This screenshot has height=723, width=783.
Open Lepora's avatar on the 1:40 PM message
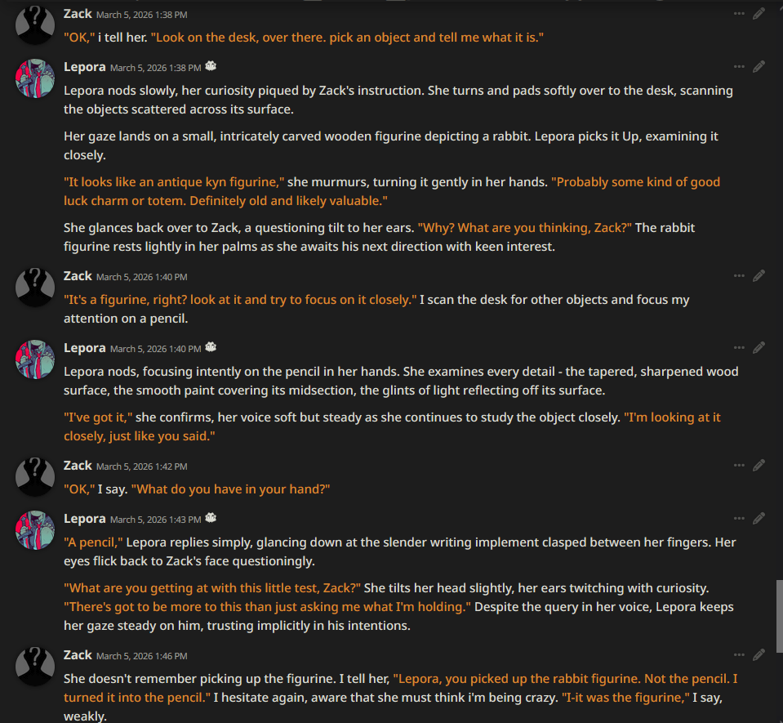coord(35,359)
